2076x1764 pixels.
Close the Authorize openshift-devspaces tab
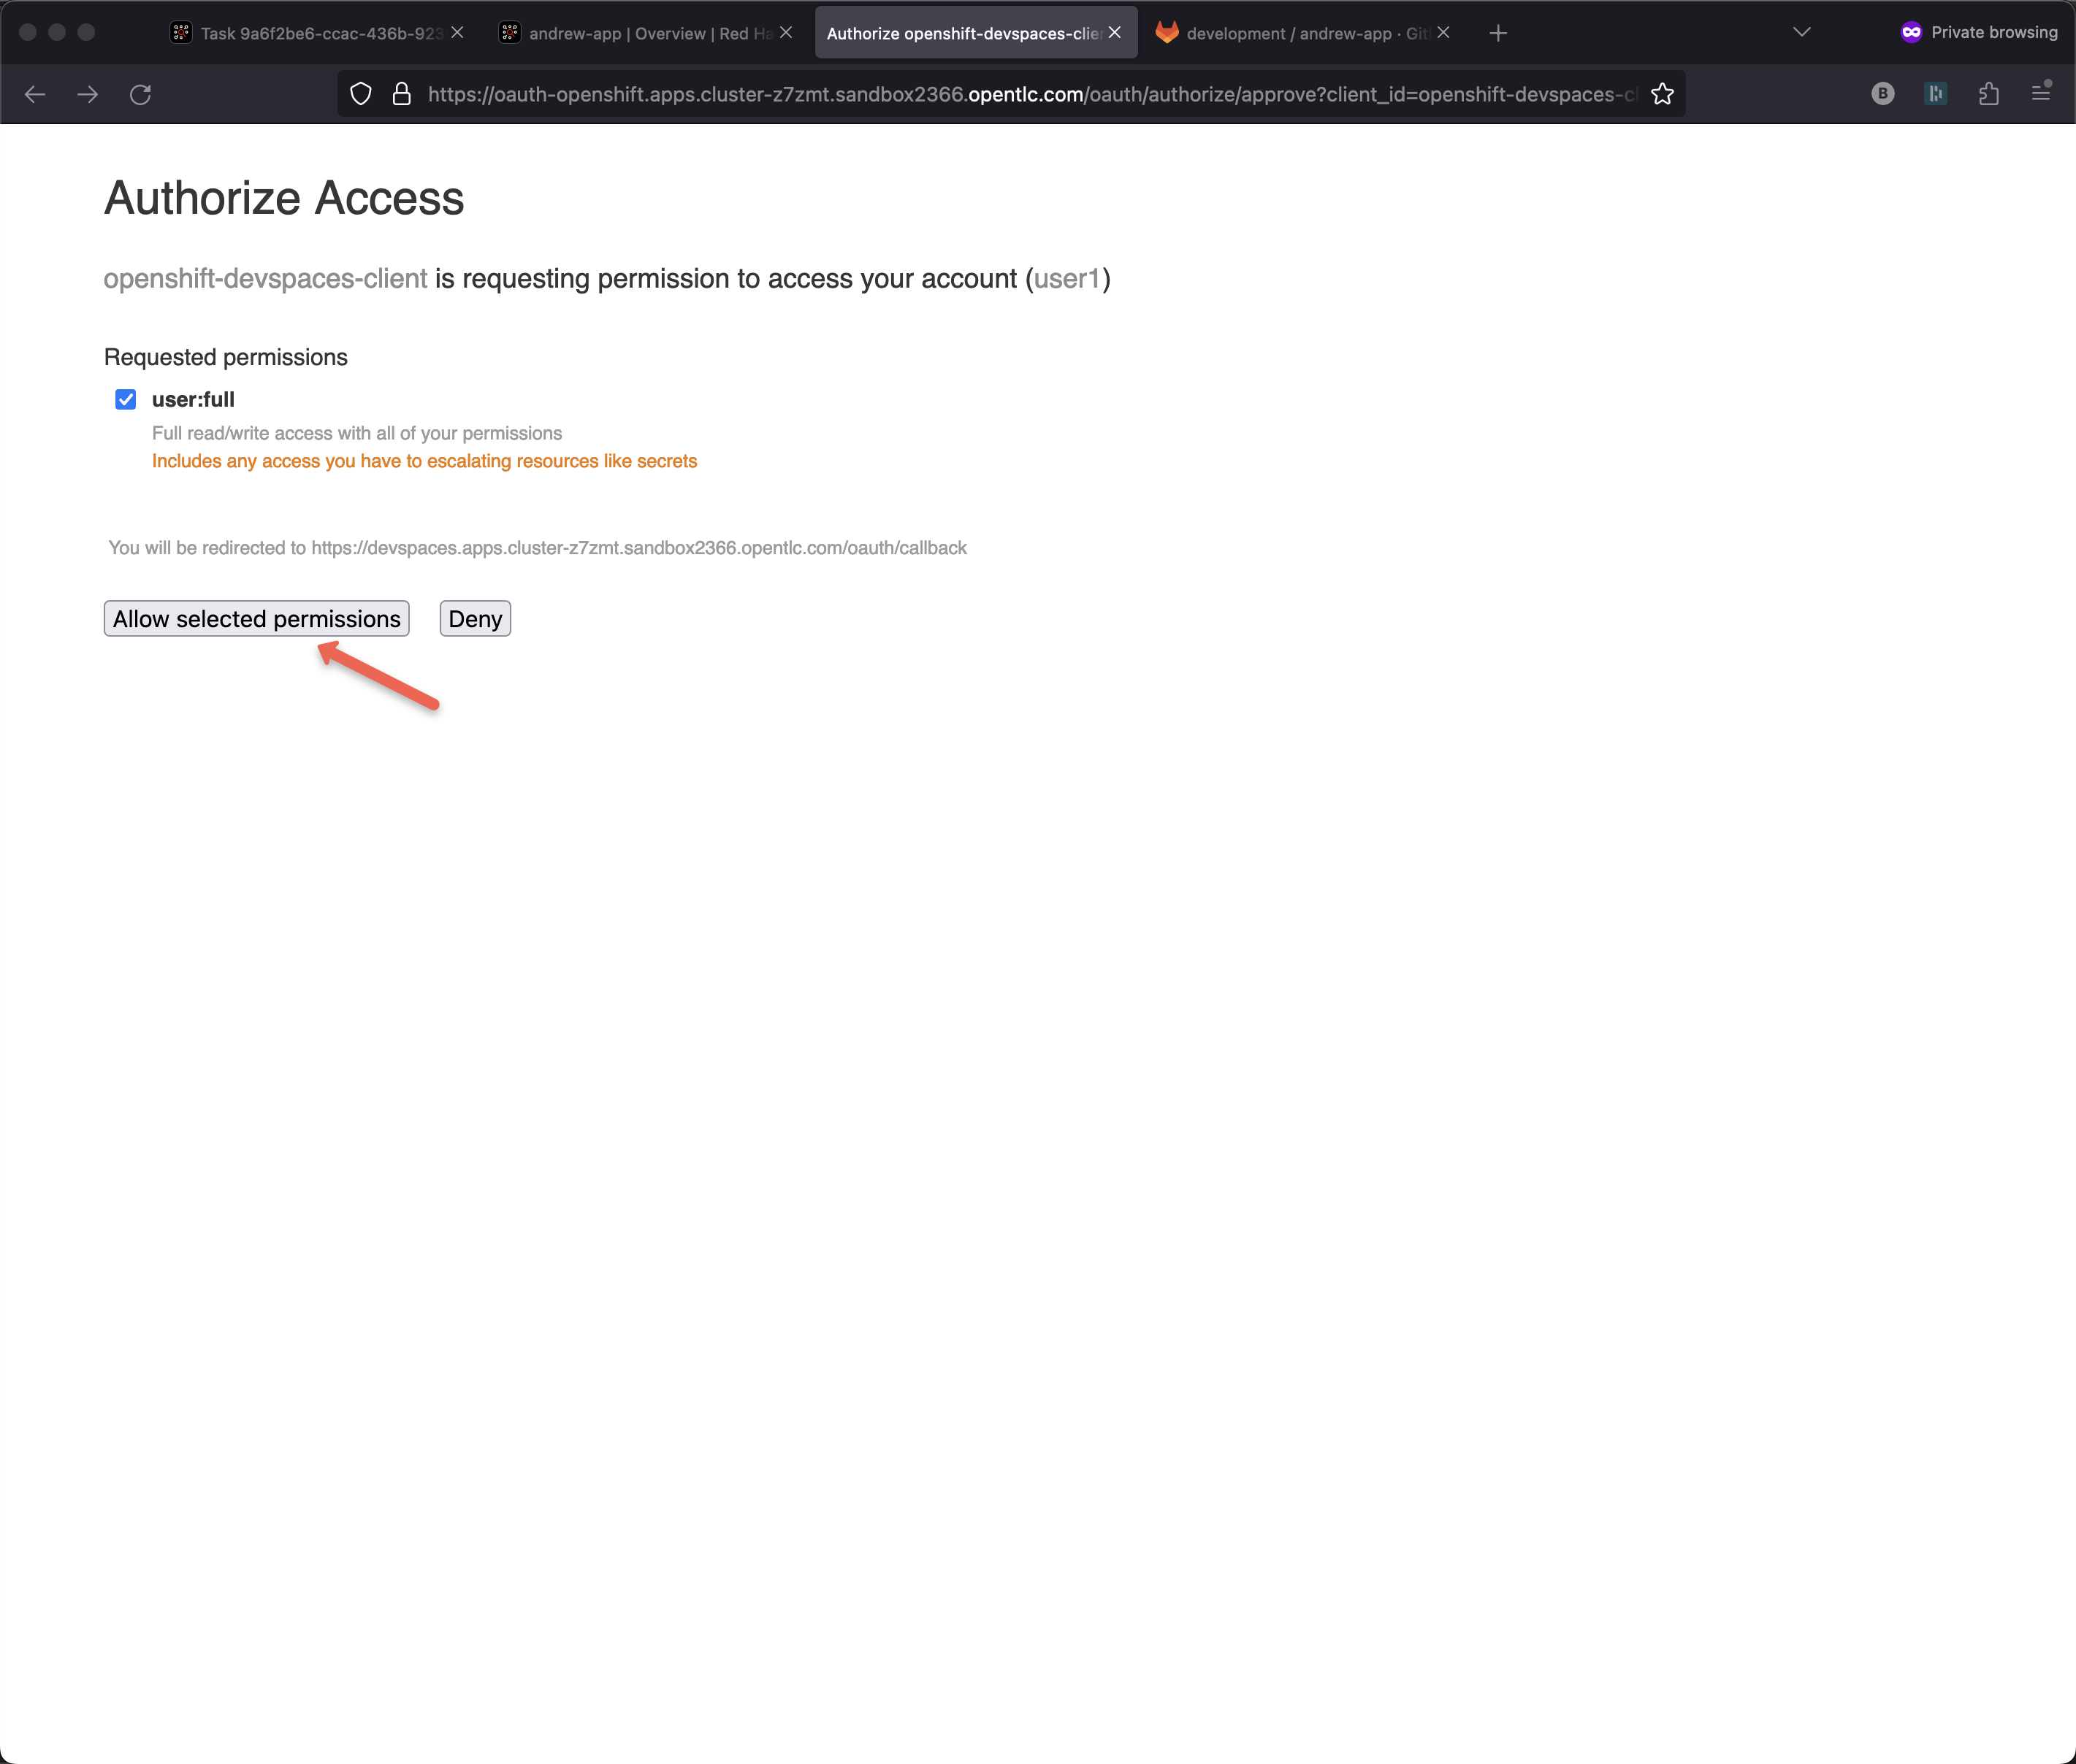[x=1115, y=33]
